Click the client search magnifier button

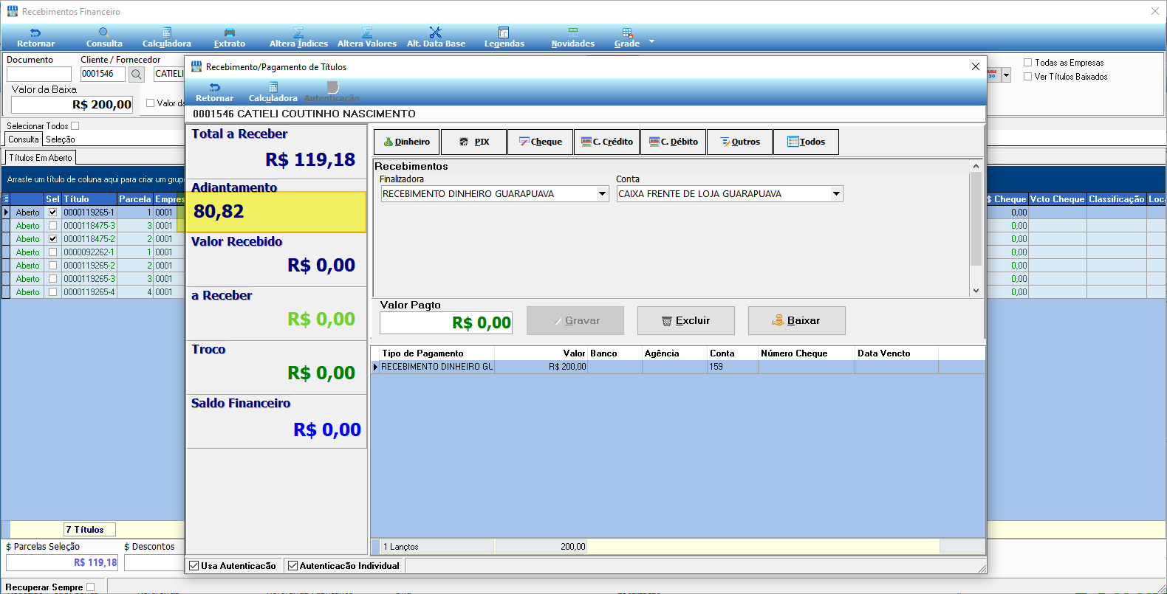point(137,74)
